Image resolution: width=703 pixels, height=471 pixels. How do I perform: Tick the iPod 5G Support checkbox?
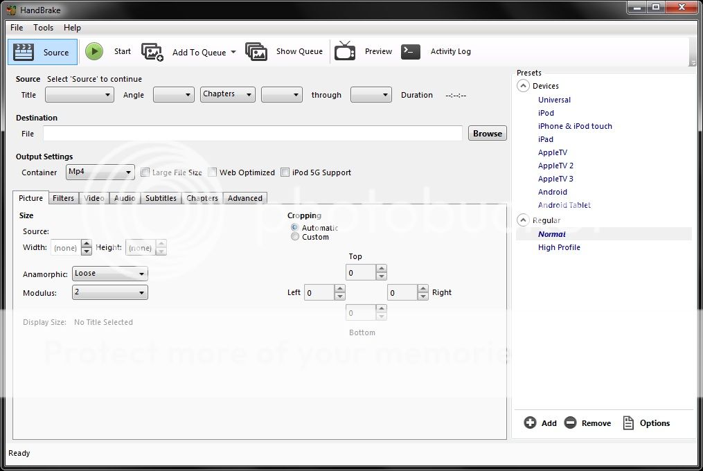pos(285,172)
